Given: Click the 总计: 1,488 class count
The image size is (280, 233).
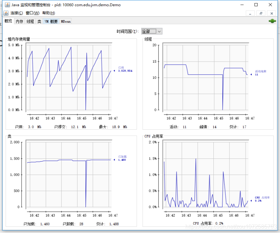Looking at the screenshot, I should pos(108,224).
